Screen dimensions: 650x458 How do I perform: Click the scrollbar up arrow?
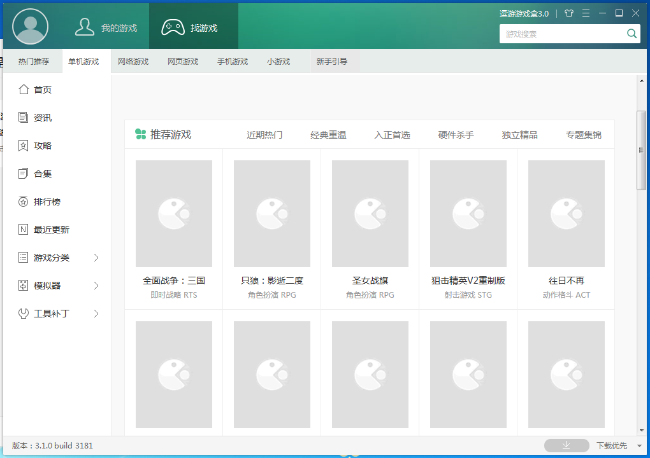pyautogui.click(x=641, y=81)
